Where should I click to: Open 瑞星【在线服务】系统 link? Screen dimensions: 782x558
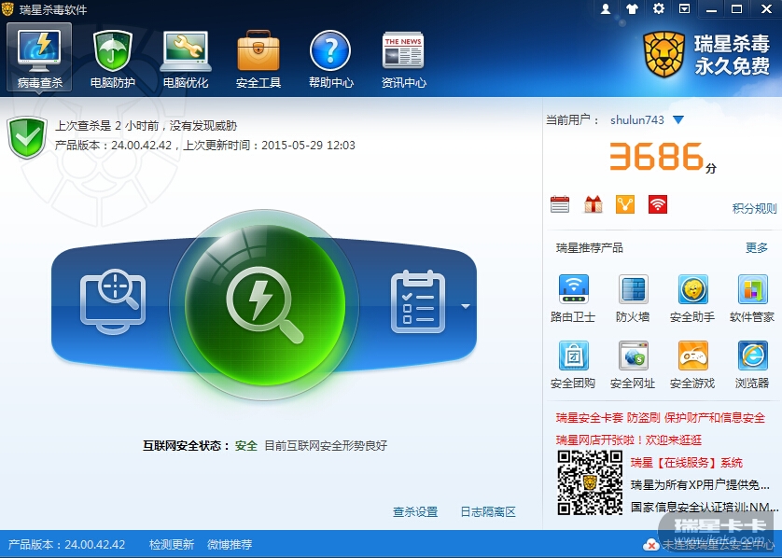coord(687,462)
